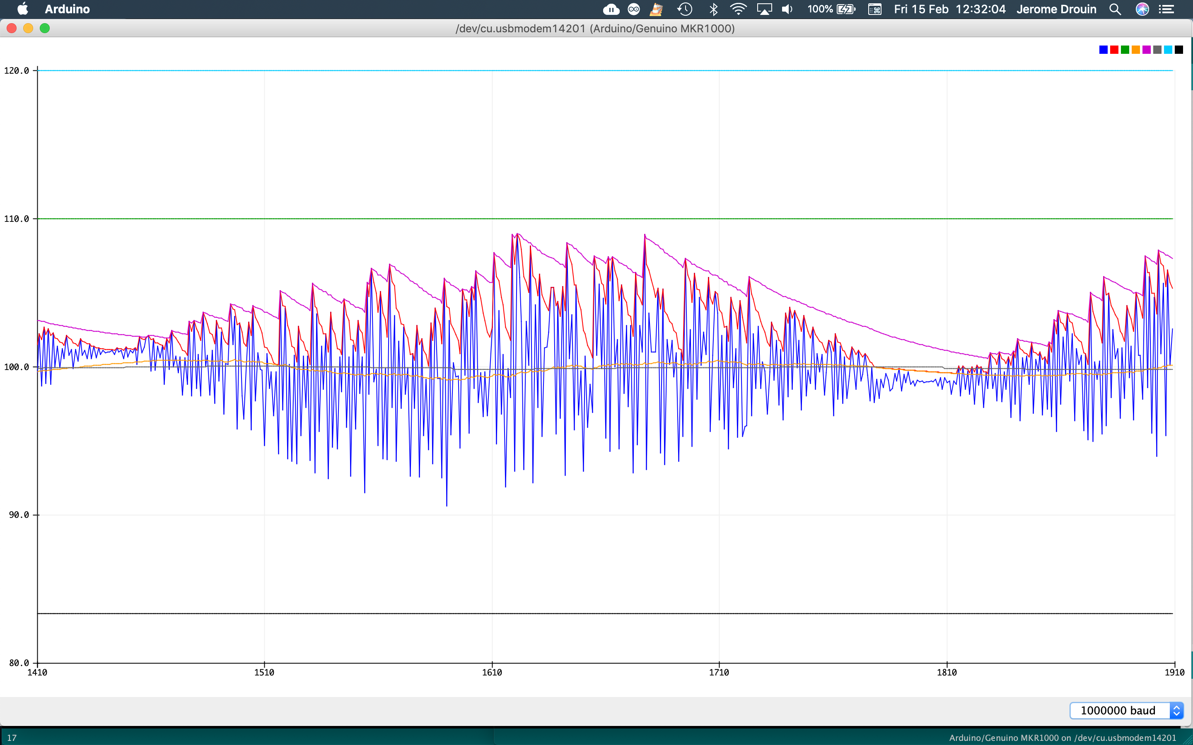Click the gray legend color swatch

[x=1157, y=50]
